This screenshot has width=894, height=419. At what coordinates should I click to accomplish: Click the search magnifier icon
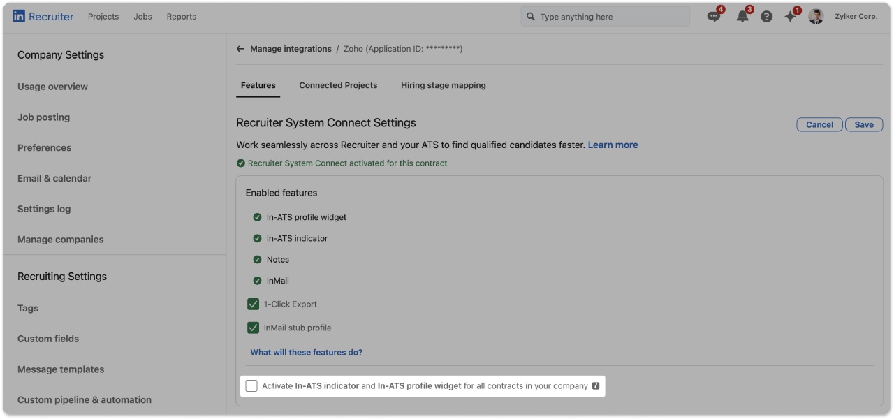tap(531, 16)
